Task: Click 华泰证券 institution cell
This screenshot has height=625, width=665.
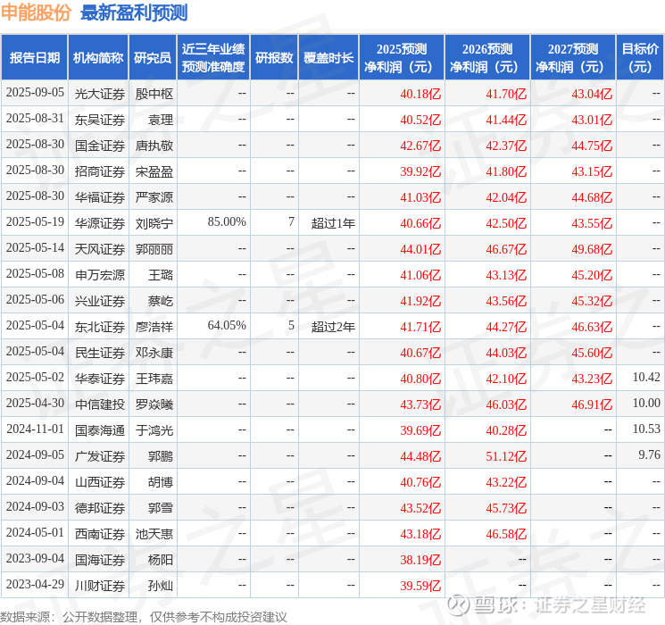Action: point(100,379)
